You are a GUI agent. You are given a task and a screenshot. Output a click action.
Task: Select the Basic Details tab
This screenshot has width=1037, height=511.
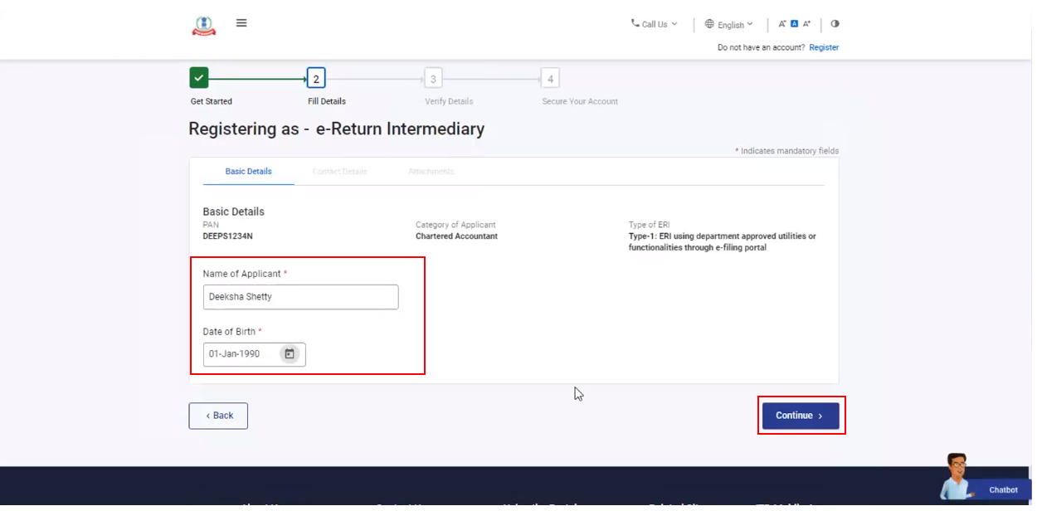[248, 172]
